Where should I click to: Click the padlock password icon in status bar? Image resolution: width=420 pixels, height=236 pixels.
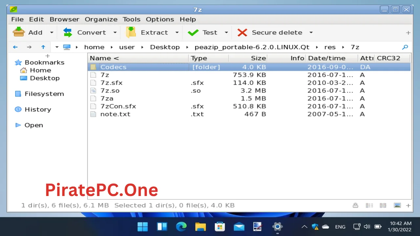pyautogui.click(x=355, y=206)
